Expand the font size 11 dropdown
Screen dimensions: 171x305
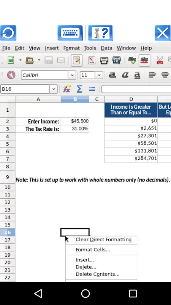(x=99, y=75)
